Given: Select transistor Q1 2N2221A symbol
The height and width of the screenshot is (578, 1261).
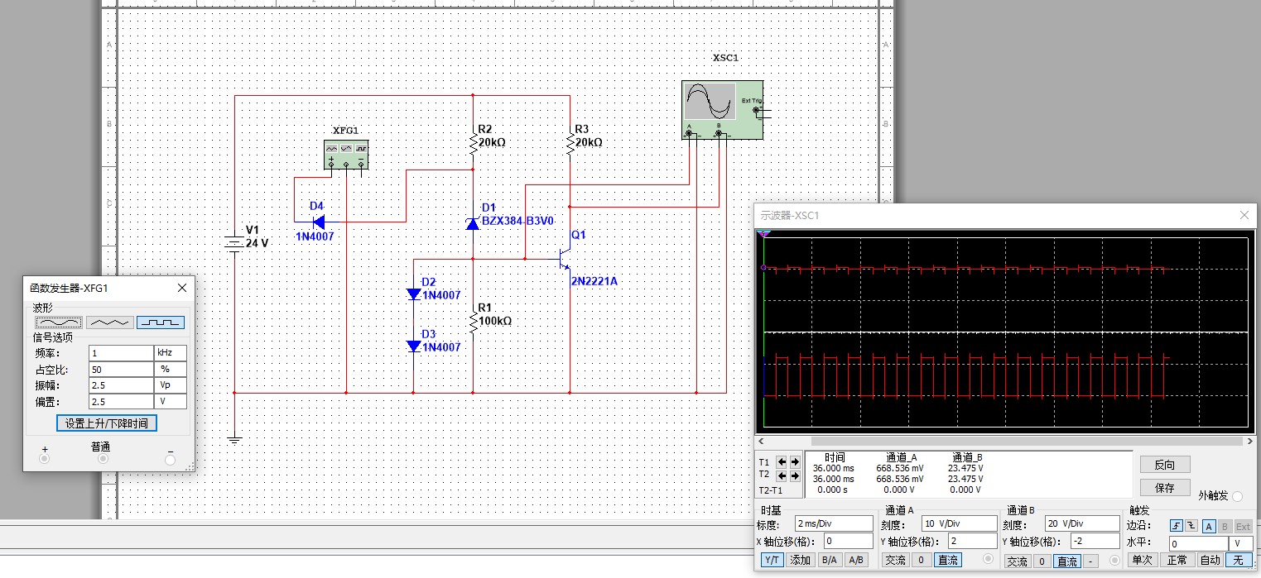Looking at the screenshot, I should pyautogui.click(x=563, y=260).
